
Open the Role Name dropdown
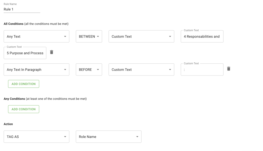point(108,137)
